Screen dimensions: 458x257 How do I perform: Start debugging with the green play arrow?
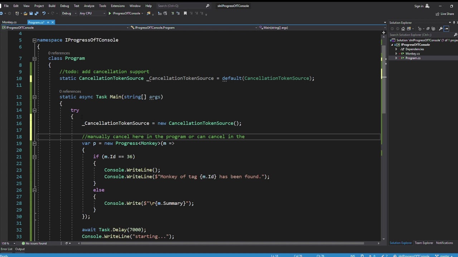pos(109,13)
